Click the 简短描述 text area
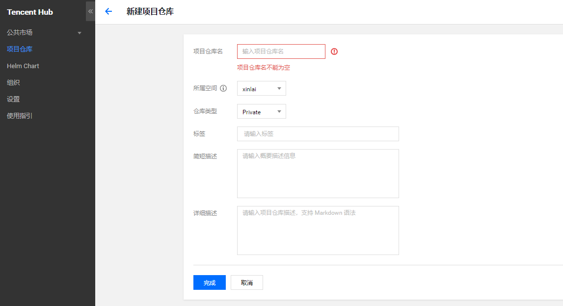The image size is (563, 306). [x=318, y=174]
